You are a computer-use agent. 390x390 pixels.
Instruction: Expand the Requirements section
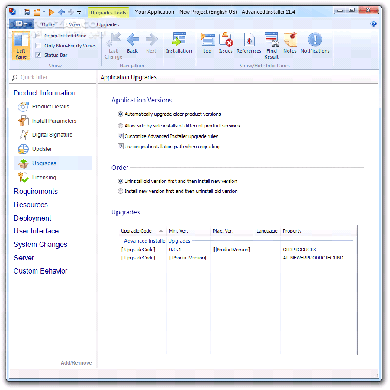tap(36, 191)
